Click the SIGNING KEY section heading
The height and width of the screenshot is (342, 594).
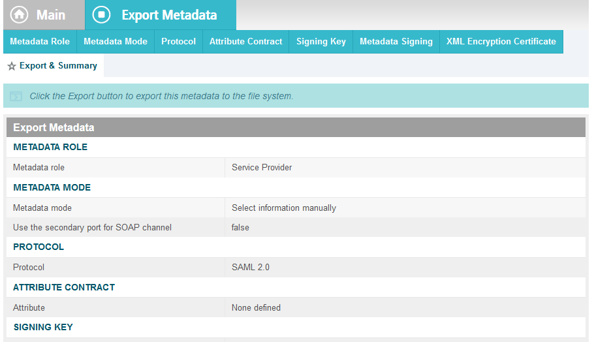click(43, 327)
